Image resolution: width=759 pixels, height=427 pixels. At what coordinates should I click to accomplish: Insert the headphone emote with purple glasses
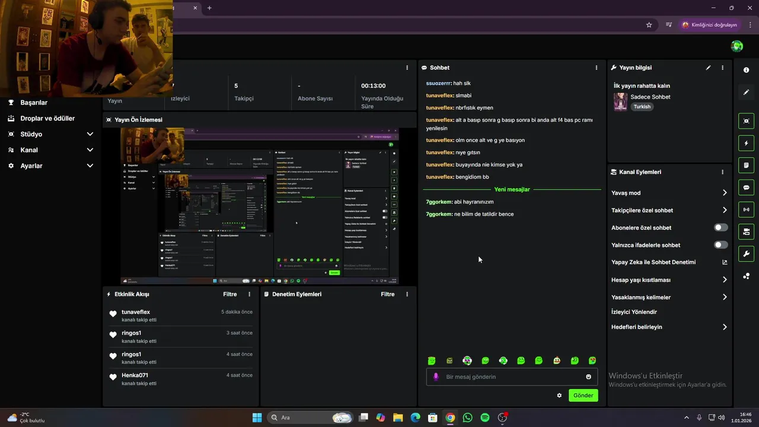pos(467,361)
